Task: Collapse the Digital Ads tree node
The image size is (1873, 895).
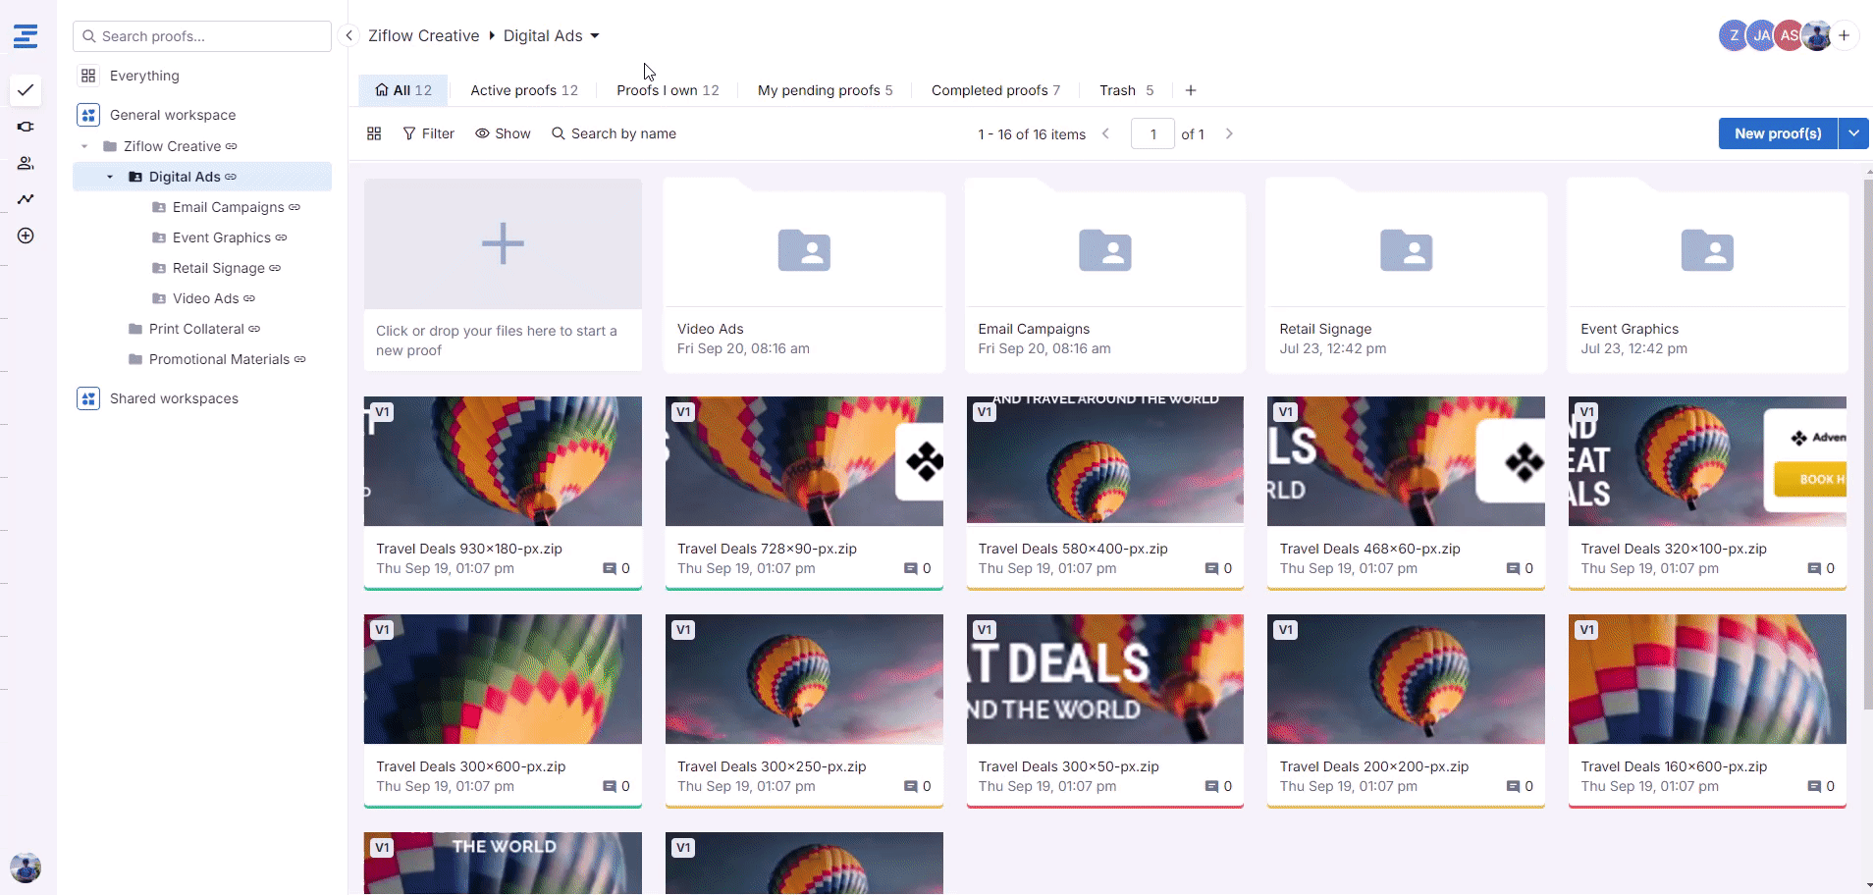Action: pyautogui.click(x=110, y=177)
